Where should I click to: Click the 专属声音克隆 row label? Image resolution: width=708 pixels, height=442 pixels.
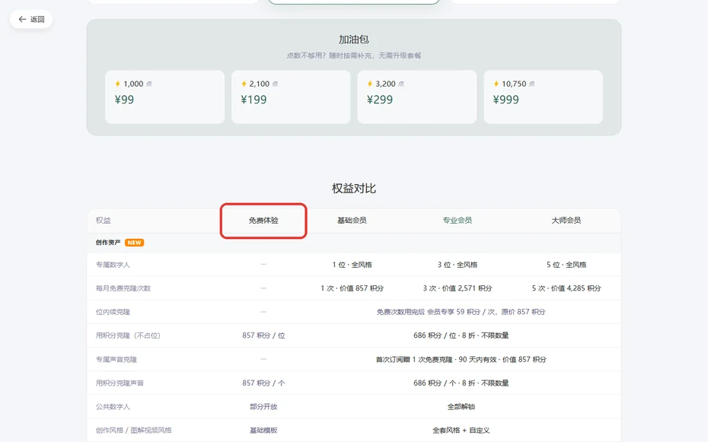(116, 360)
